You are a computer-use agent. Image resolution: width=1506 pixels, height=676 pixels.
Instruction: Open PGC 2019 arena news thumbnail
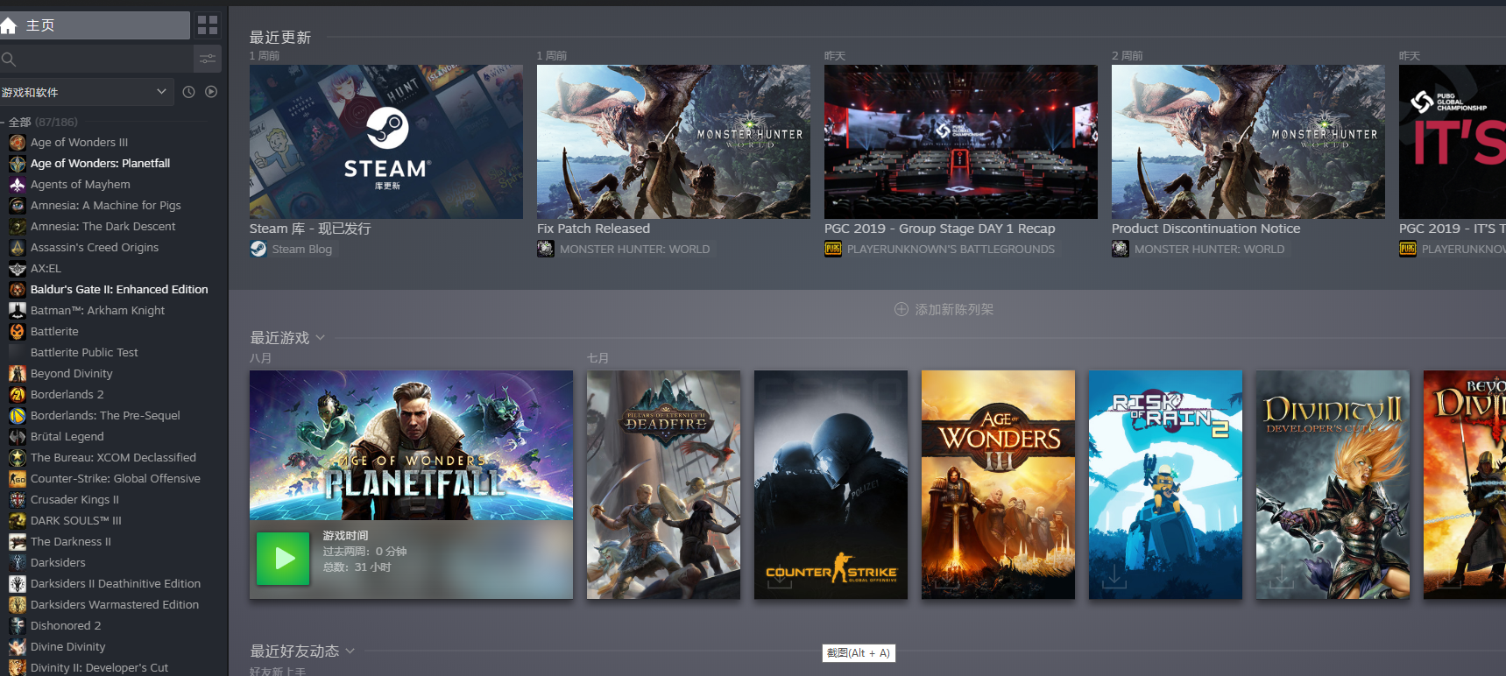[961, 142]
